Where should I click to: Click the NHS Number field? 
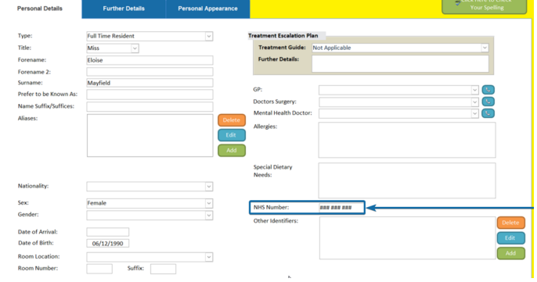point(341,208)
